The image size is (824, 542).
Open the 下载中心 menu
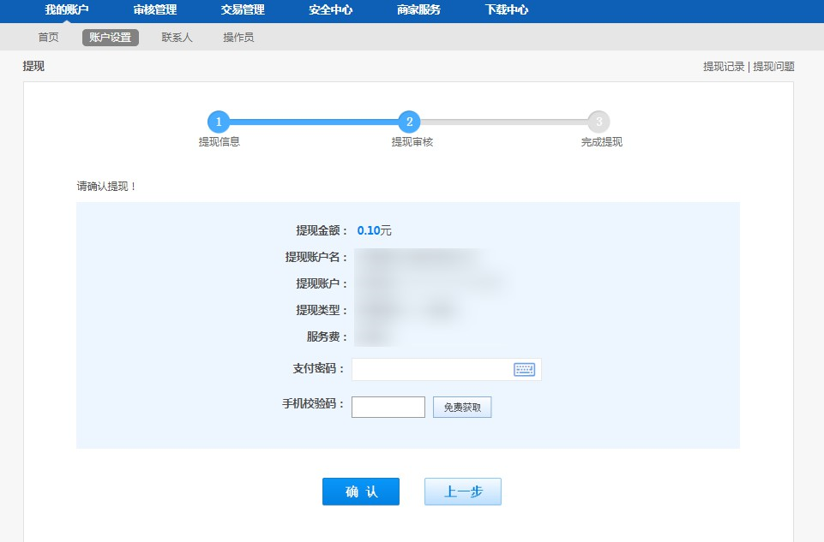click(x=507, y=10)
